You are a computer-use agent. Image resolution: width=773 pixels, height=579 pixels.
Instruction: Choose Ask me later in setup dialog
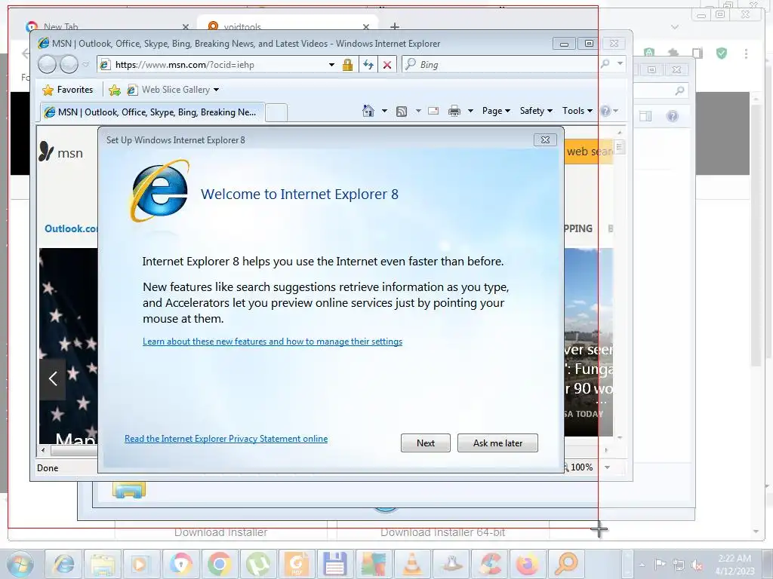(497, 443)
